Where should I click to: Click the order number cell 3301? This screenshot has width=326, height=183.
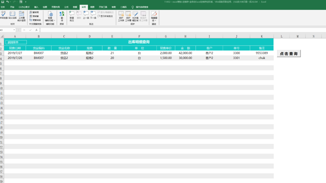pos(236,58)
